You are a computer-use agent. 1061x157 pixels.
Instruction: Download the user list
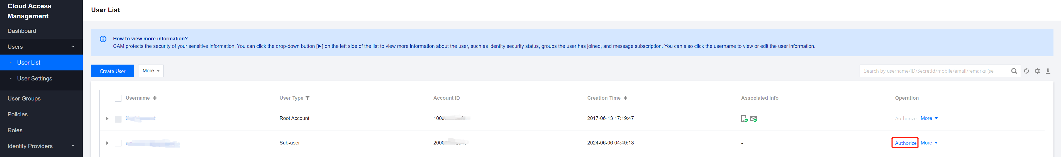point(1048,71)
